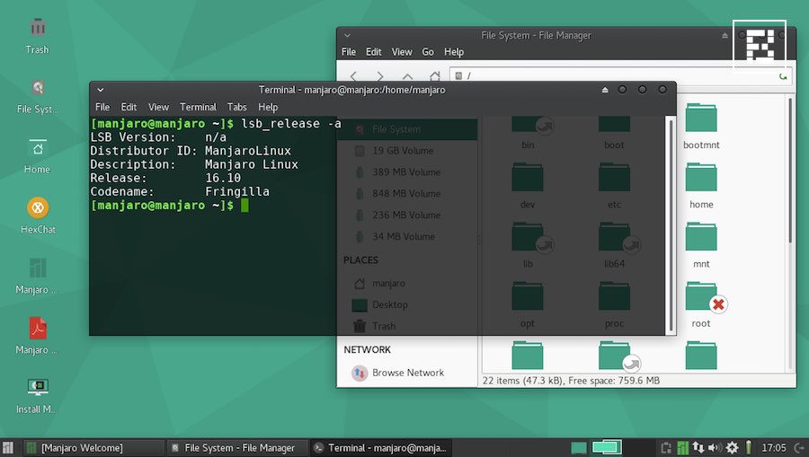Go back in File Manager toolbar
The image size is (809, 457).
coord(353,77)
